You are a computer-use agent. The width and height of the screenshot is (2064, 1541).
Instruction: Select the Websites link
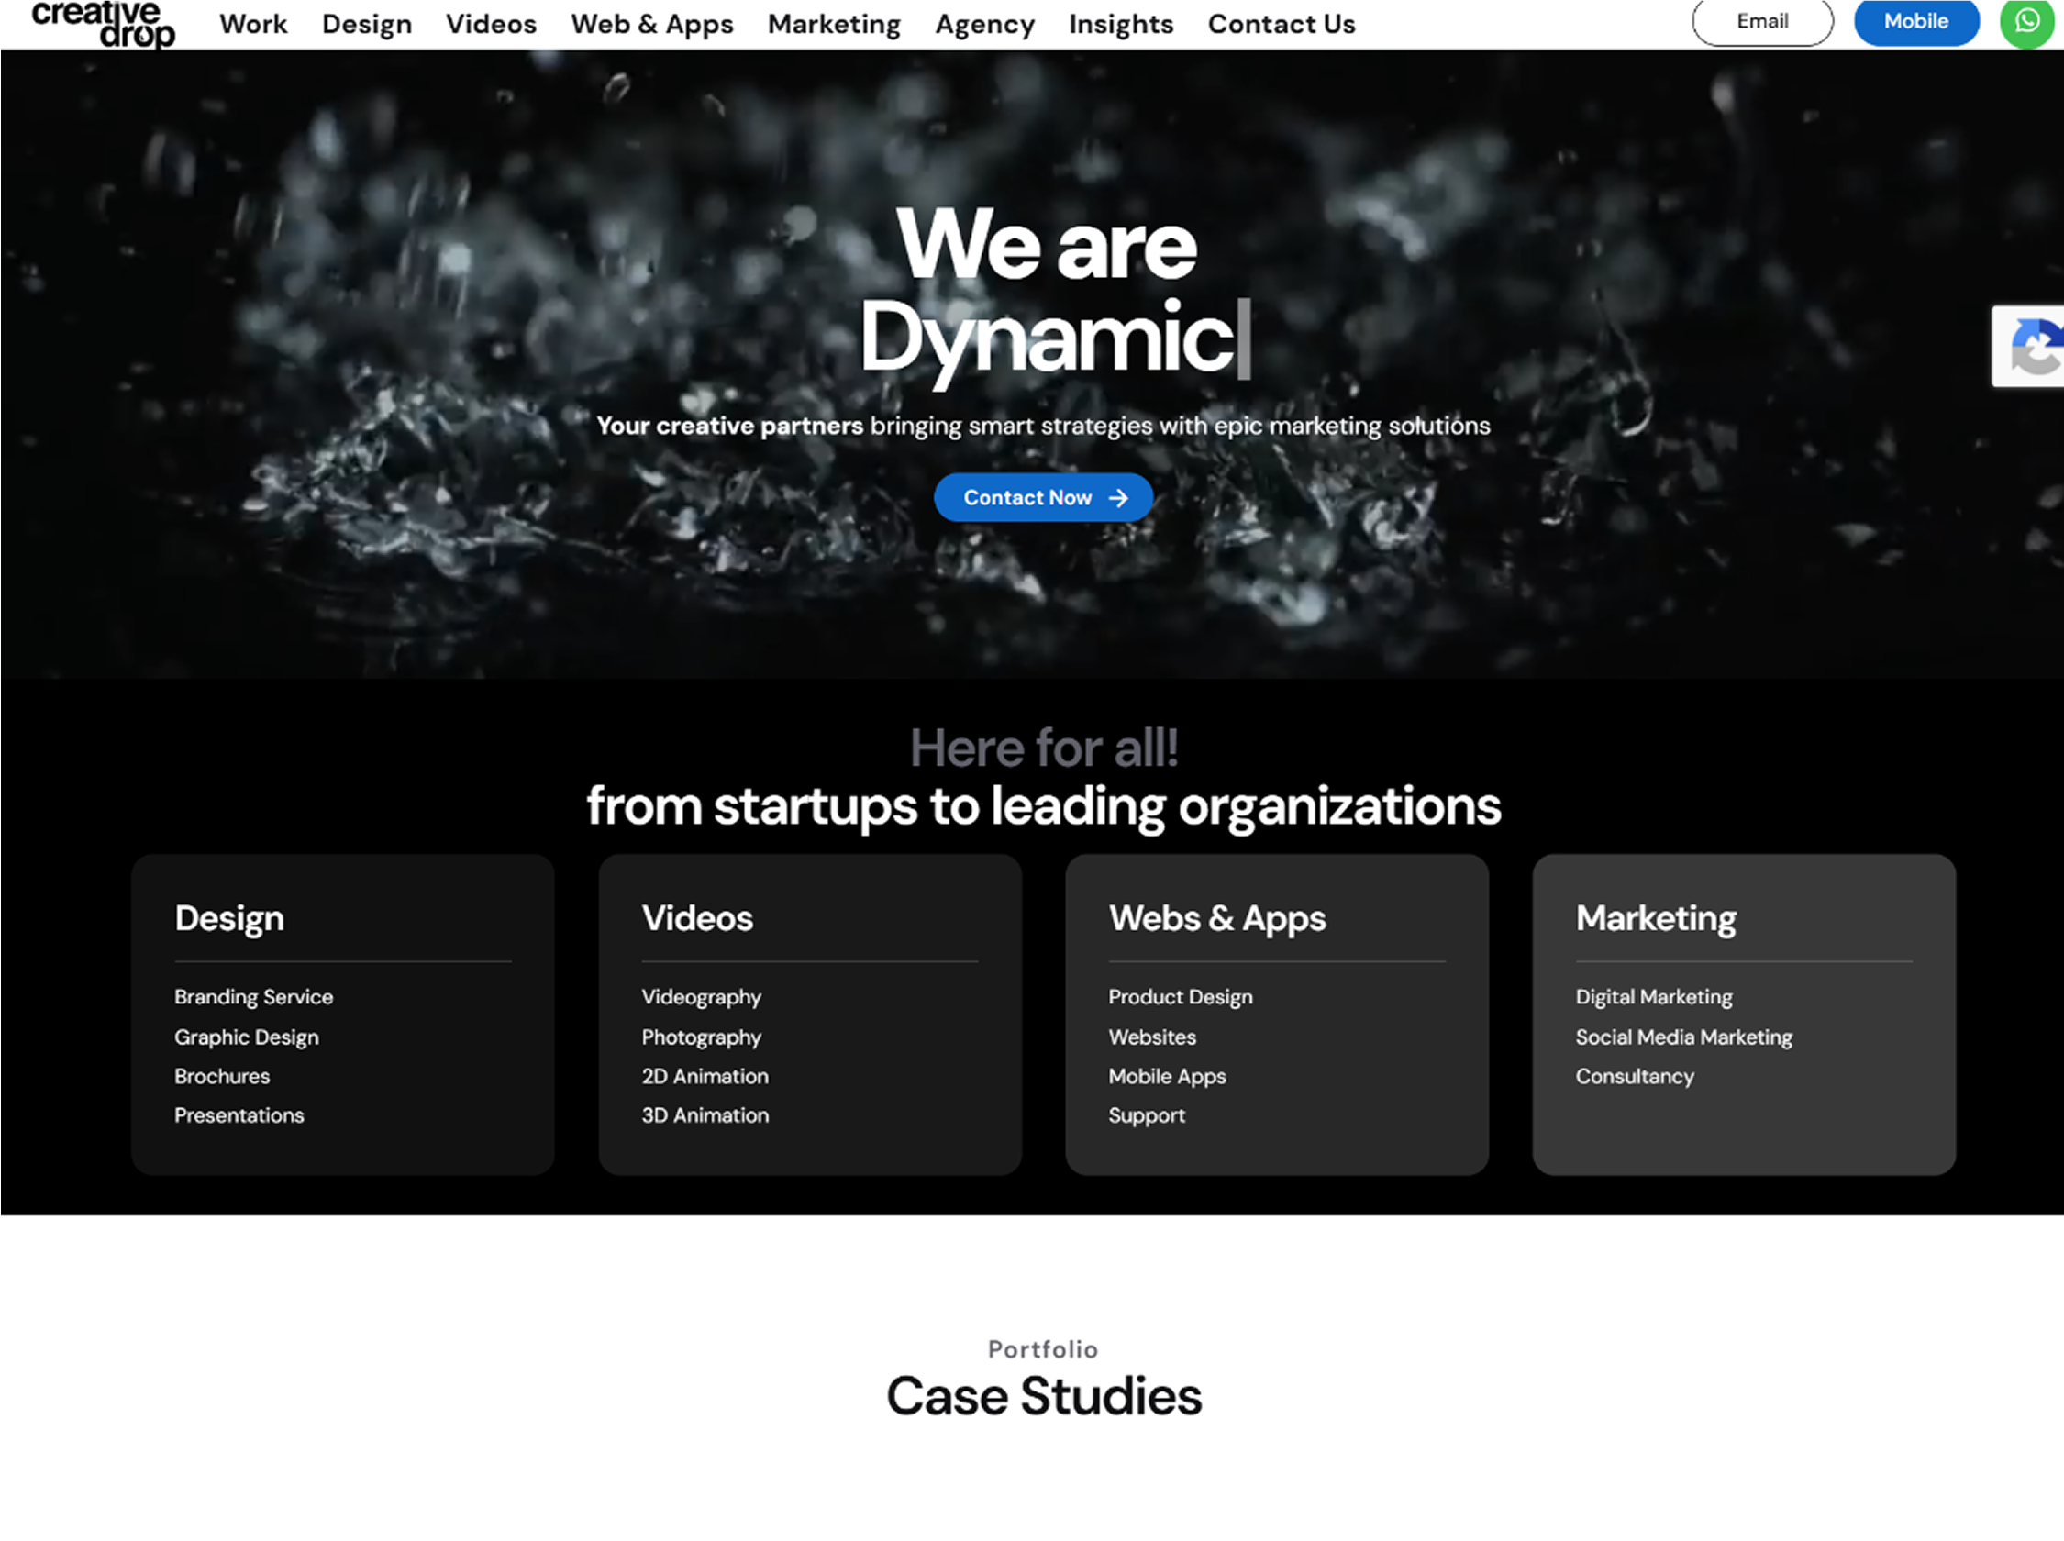[1152, 1037]
